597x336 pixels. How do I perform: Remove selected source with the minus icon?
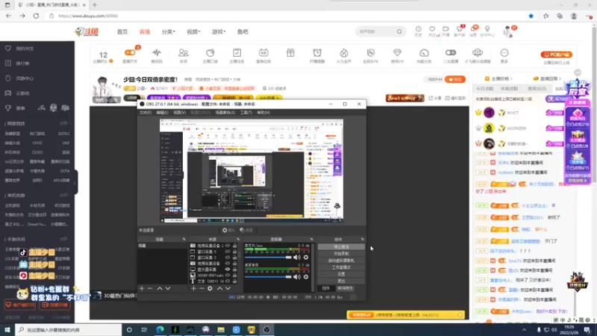point(201,289)
